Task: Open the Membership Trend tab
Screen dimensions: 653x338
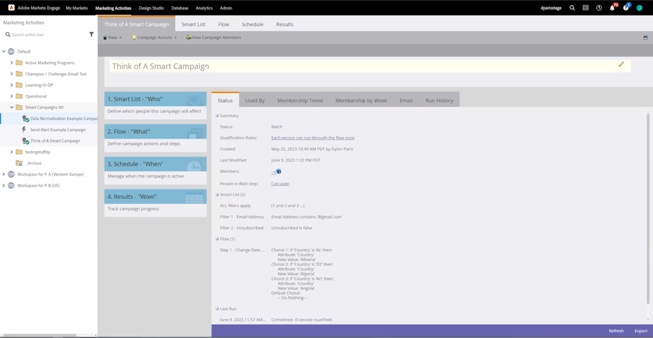Action: coord(300,100)
